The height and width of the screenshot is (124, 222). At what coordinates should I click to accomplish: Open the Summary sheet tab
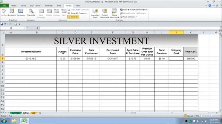16,113
